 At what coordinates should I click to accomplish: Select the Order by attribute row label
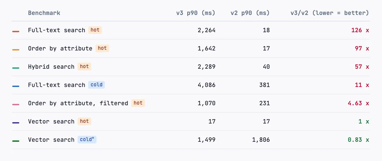(x=60, y=48)
